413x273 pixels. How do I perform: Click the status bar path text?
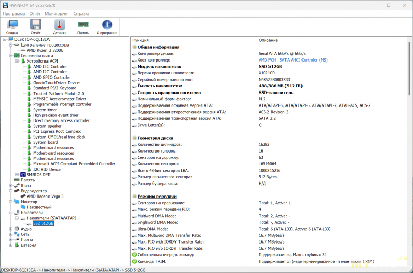pyautogui.click(x=73, y=270)
